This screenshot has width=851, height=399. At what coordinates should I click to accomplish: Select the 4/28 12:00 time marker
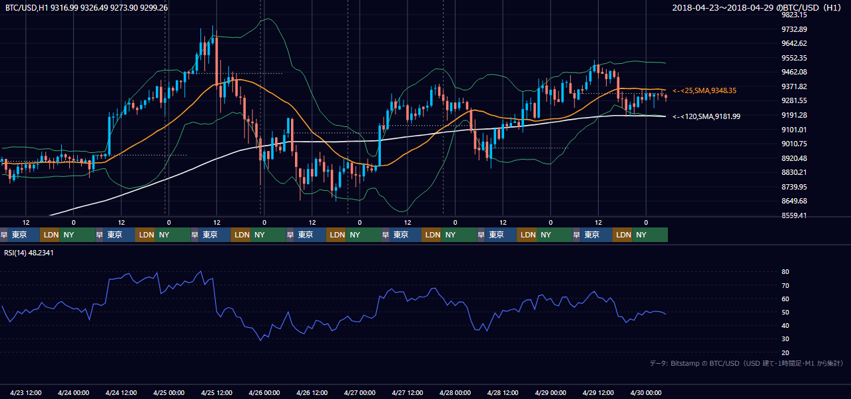[x=503, y=392]
